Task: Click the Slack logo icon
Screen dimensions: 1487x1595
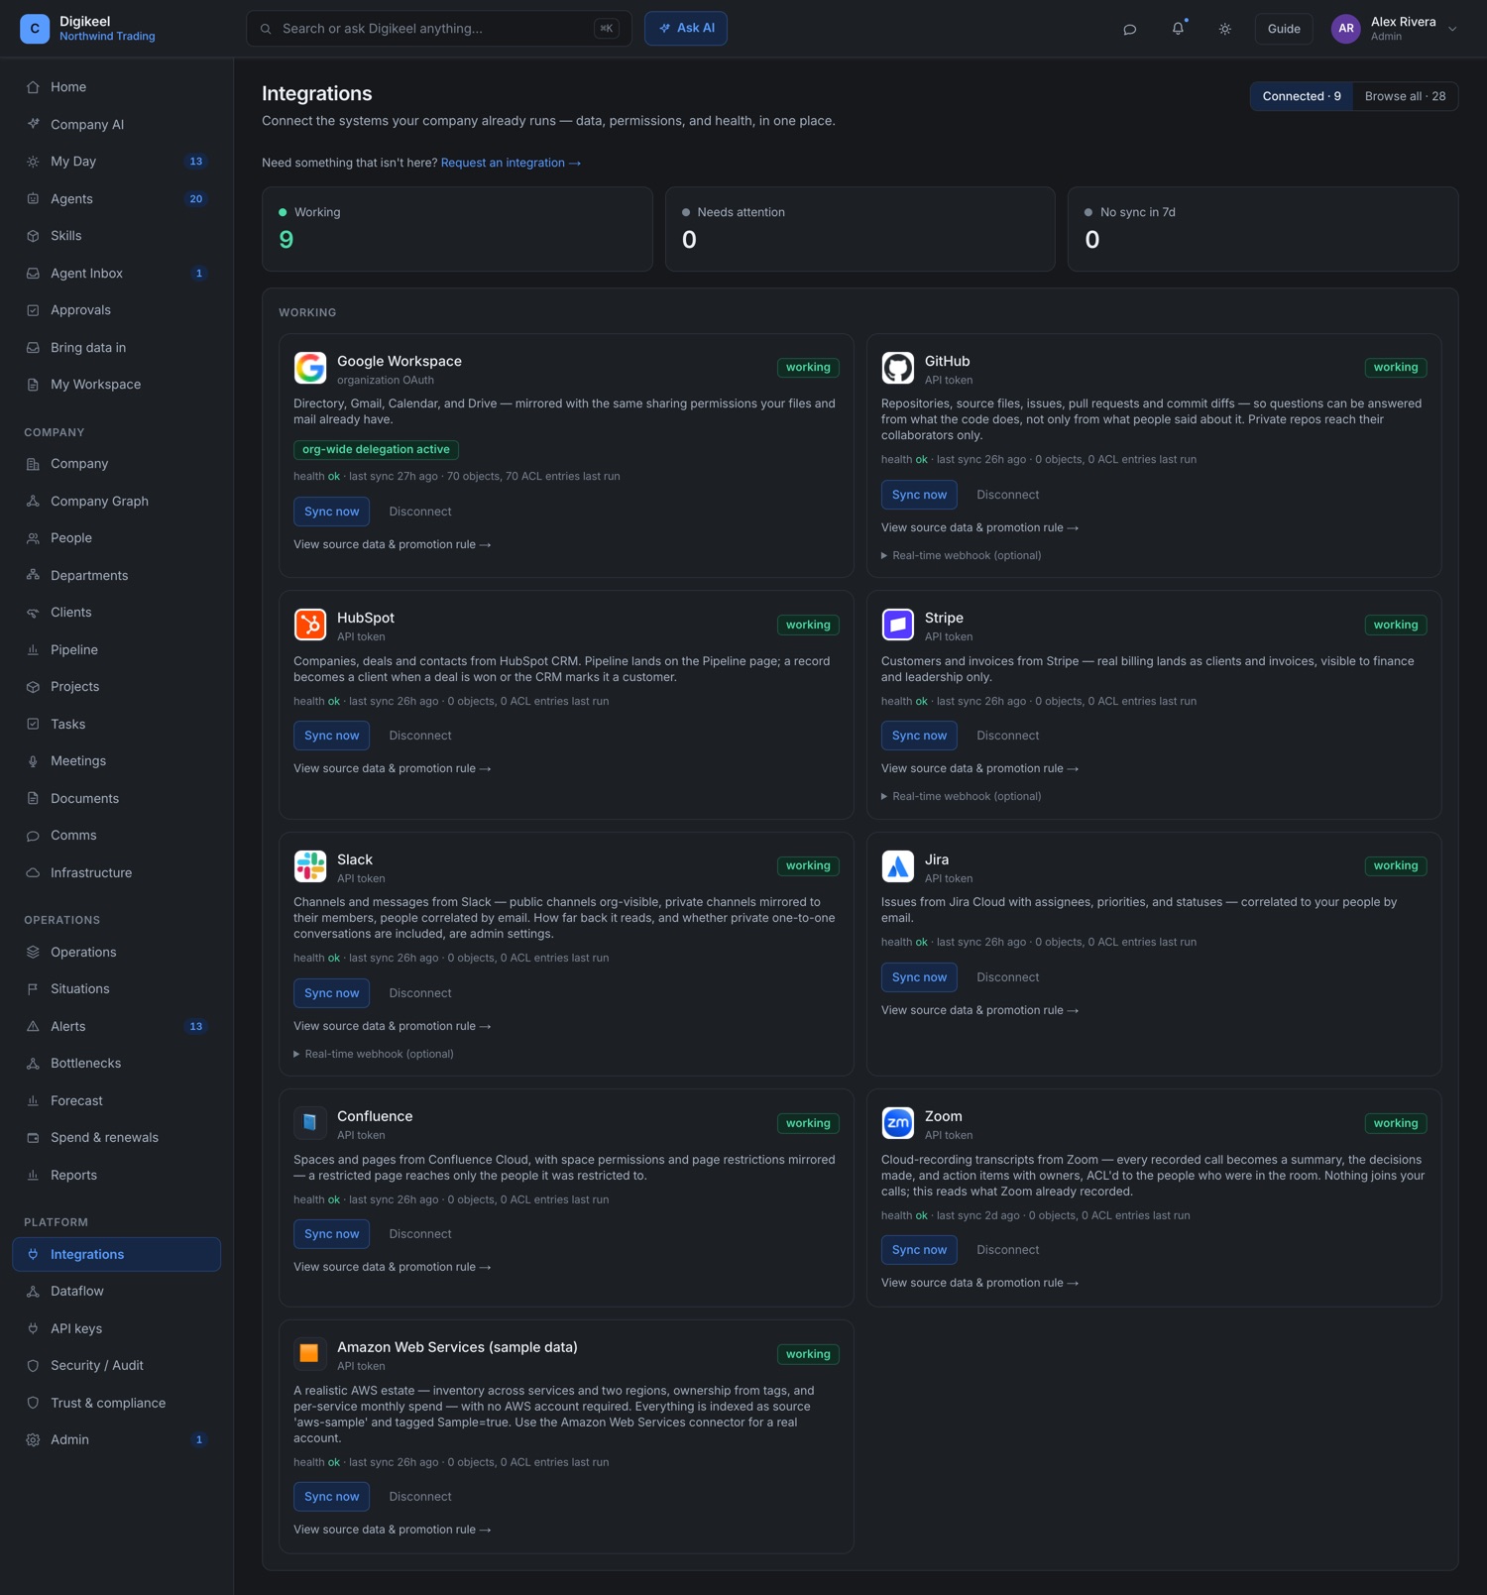Action: 310,866
